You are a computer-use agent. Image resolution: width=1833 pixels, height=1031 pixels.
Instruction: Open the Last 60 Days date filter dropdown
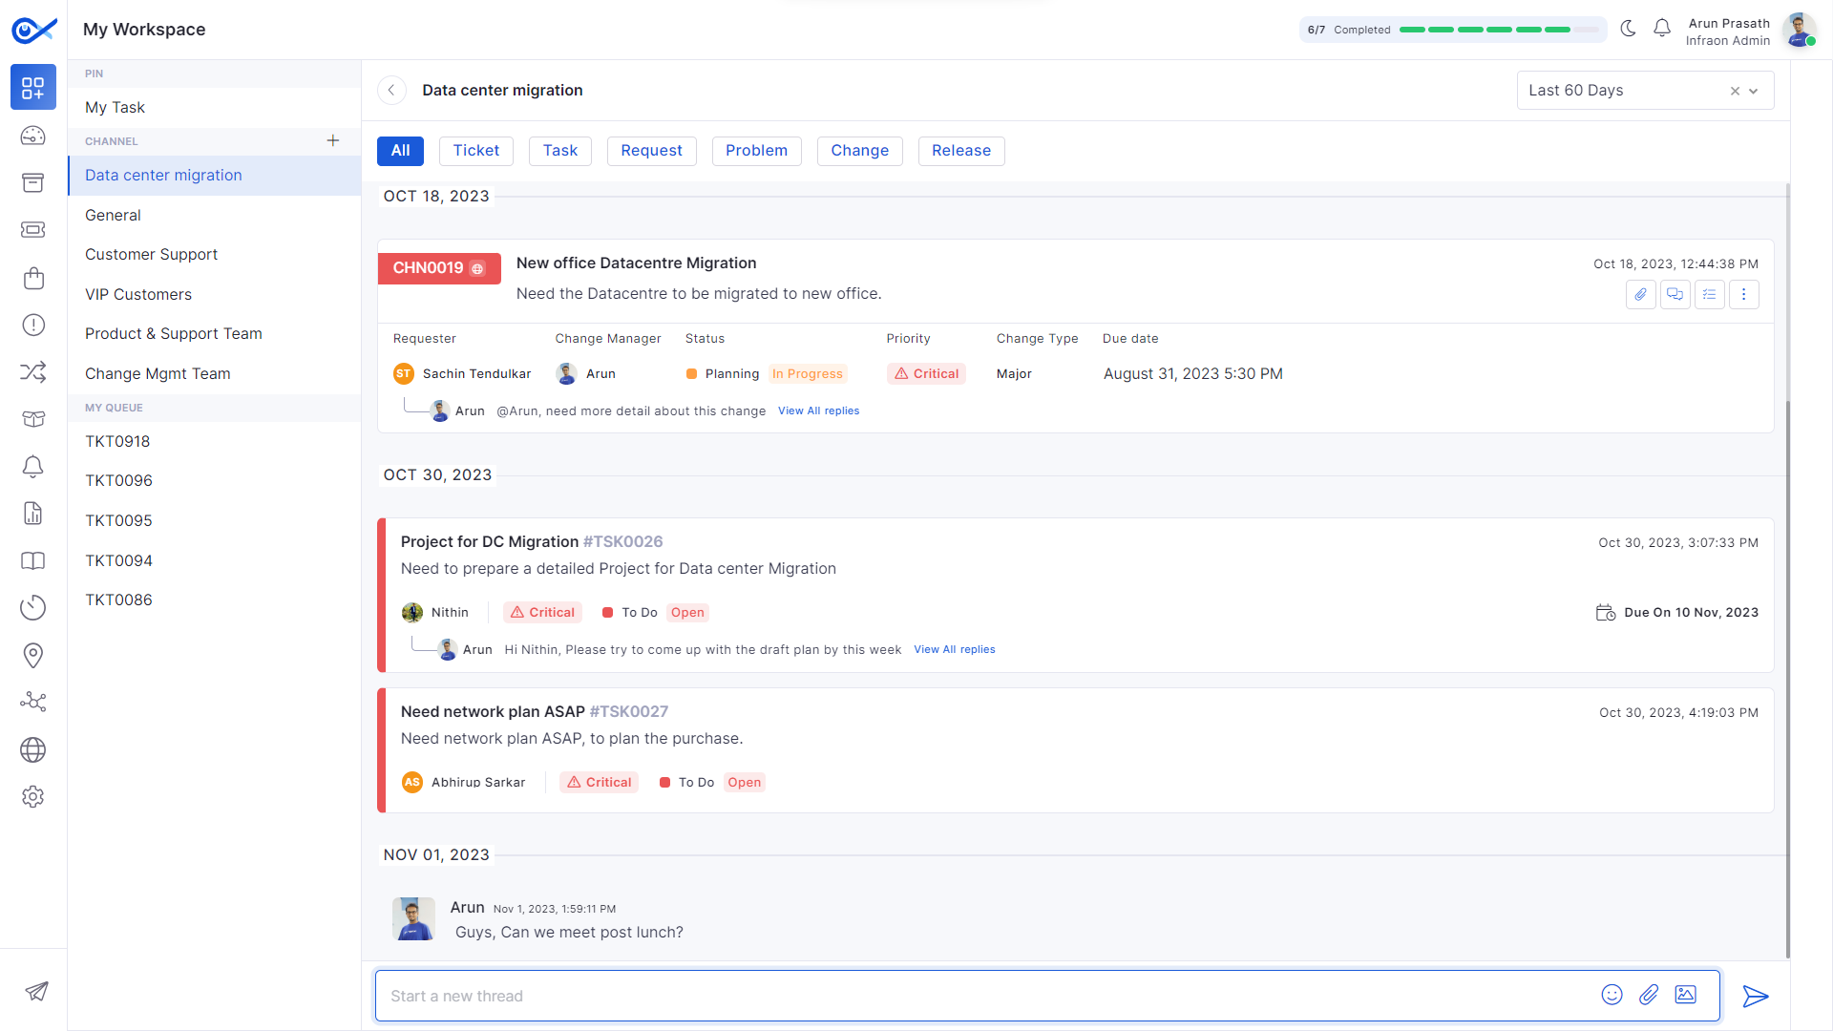(x=1755, y=90)
